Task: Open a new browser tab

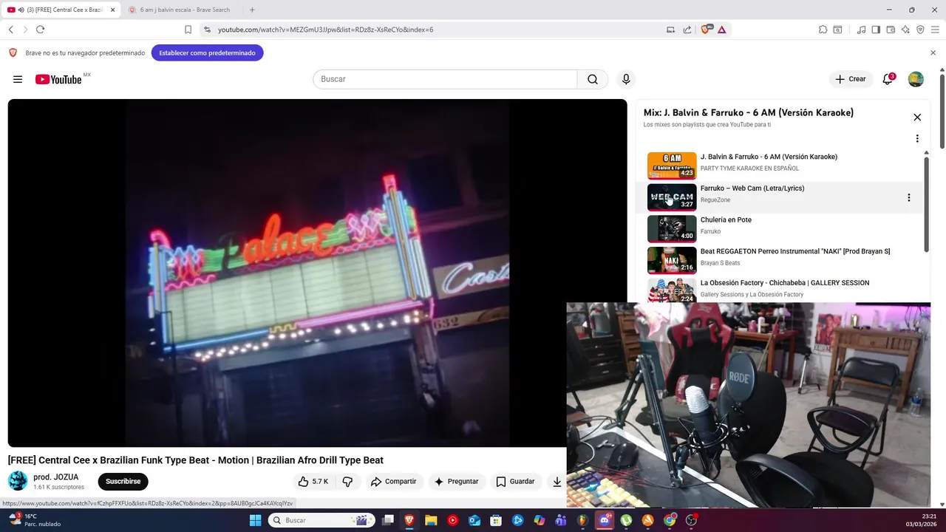Action: coord(252,10)
